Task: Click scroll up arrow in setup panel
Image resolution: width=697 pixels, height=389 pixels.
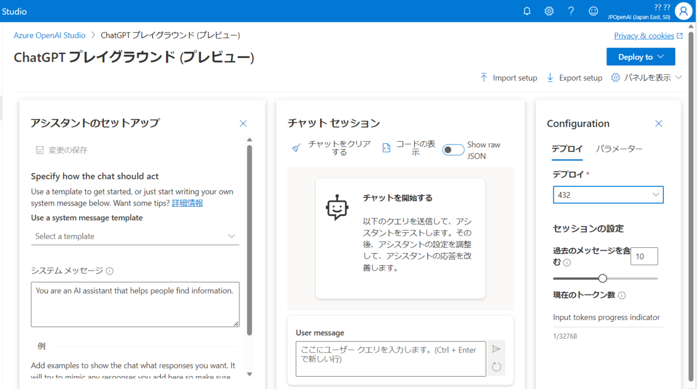Action: pyautogui.click(x=250, y=140)
